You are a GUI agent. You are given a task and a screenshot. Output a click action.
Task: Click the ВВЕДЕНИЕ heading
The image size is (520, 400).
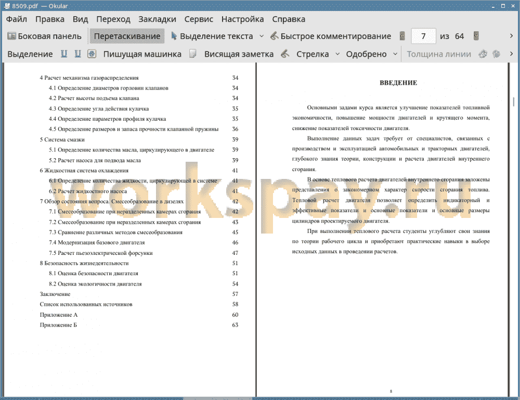click(398, 83)
